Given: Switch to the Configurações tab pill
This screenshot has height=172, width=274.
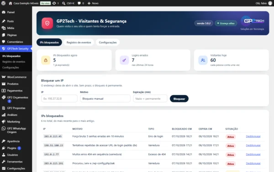Looking at the screenshot, I should [108, 42].
